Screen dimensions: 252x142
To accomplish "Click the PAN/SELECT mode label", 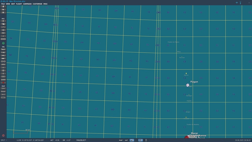I will pos(81,140).
